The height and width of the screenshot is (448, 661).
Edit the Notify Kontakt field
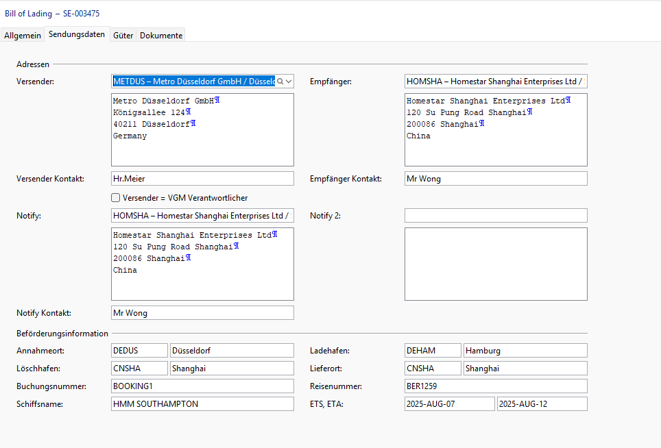point(202,313)
